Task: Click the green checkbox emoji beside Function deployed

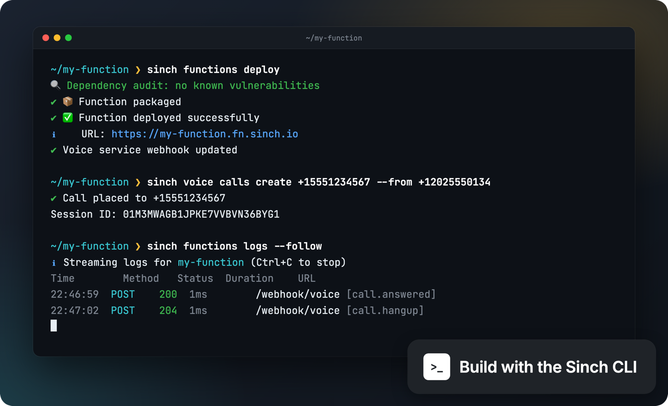Action: (x=68, y=117)
